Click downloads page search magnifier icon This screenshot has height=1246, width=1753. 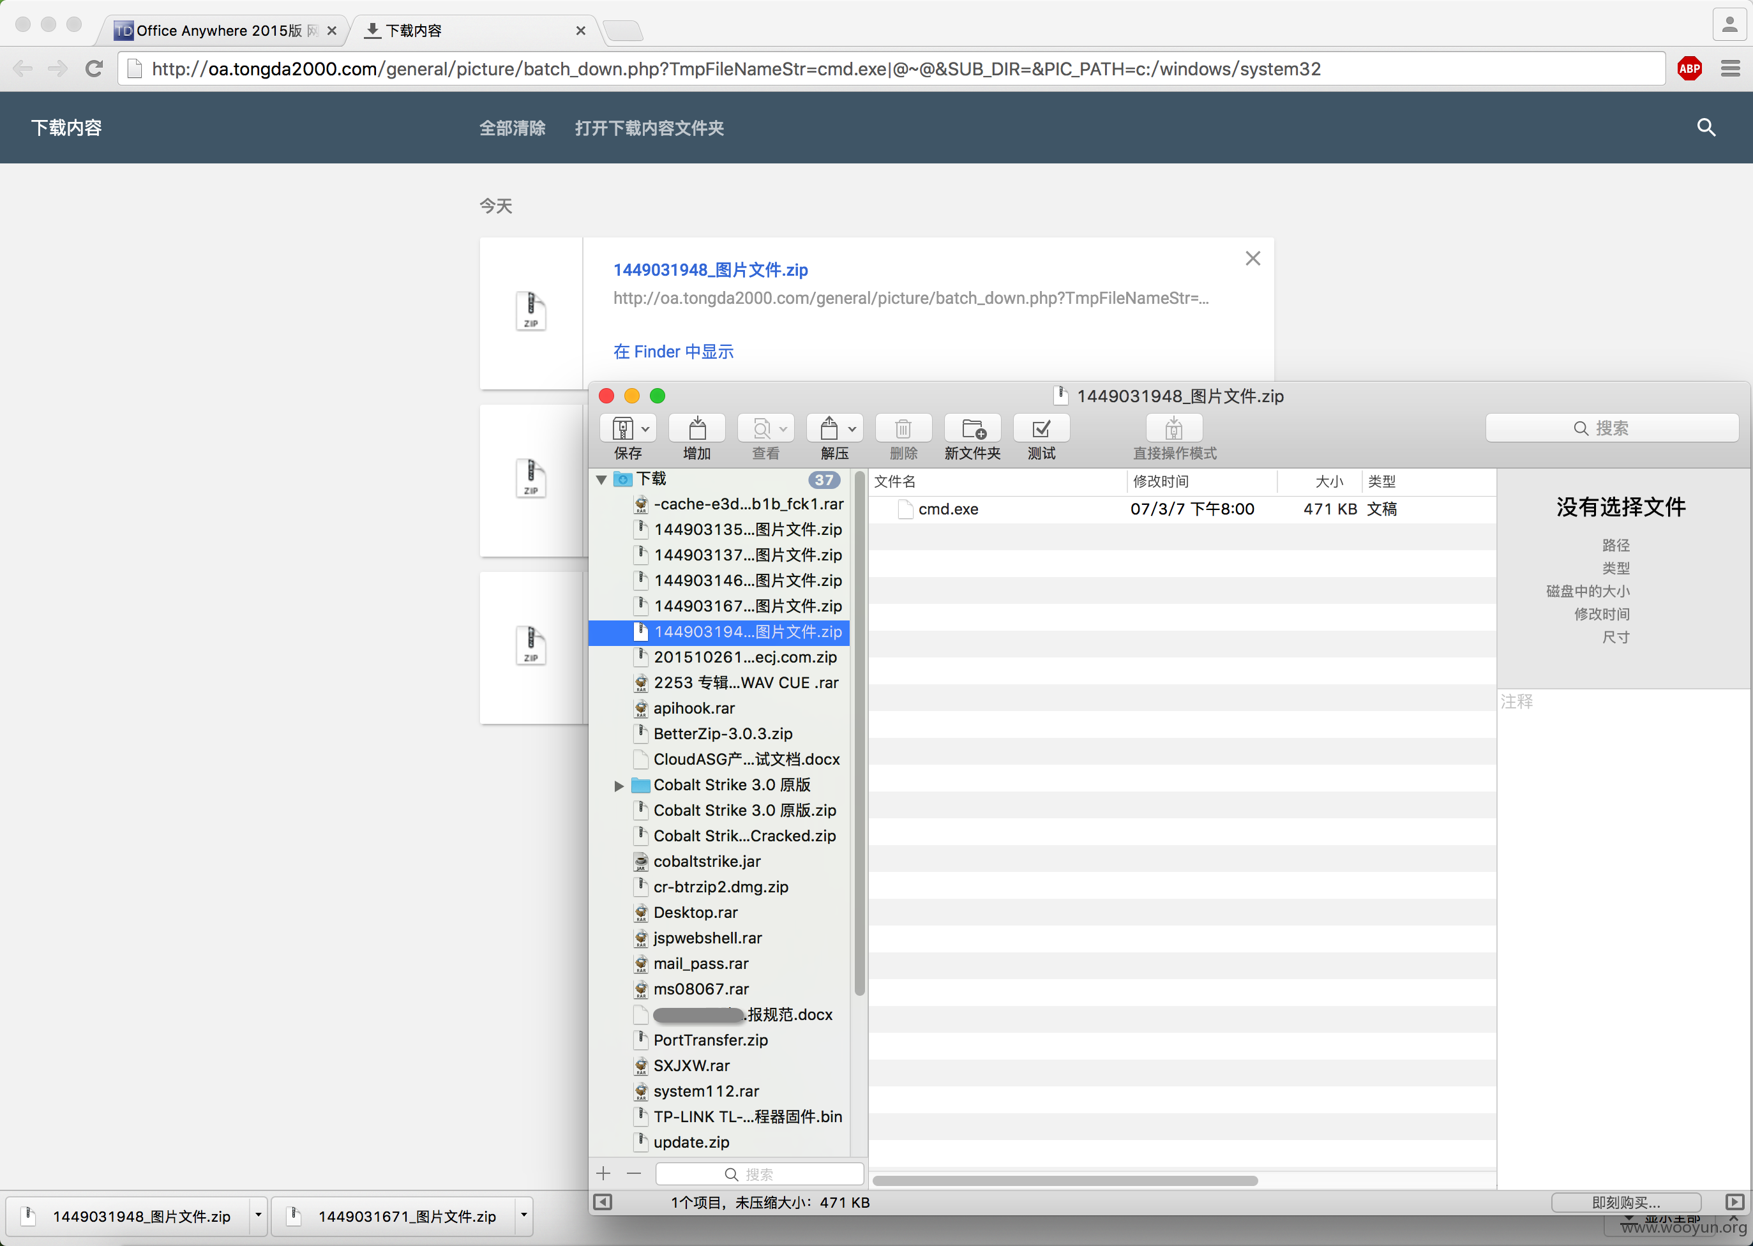(1705, 128)
